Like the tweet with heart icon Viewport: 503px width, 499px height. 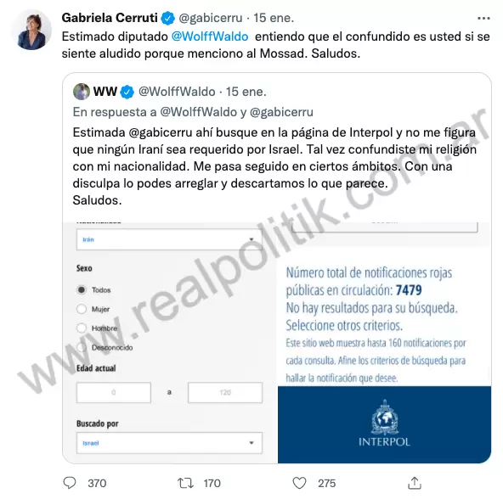pyautogui.click(x=299, y=483)
